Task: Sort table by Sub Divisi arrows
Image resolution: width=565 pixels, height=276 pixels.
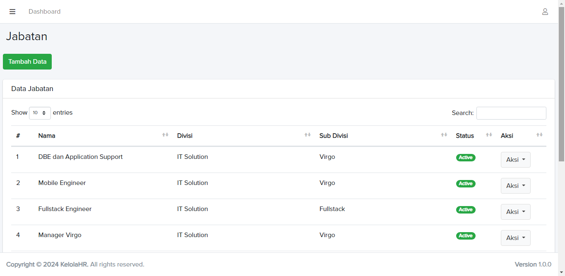Action: (444, 135)
